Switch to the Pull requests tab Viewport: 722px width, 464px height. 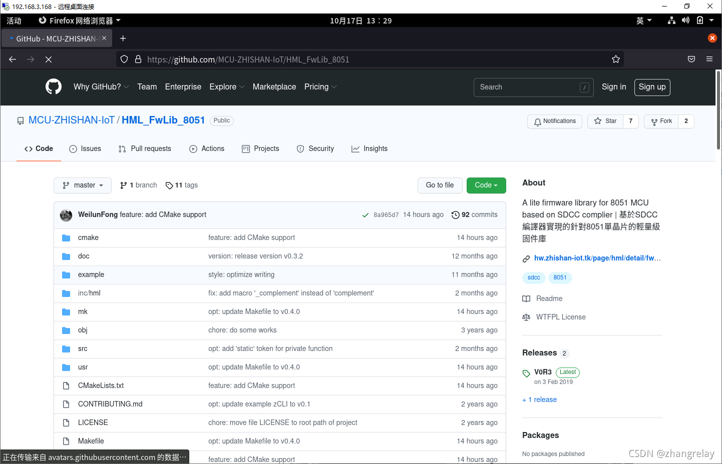pyautogui.click(x=145, y=148)
